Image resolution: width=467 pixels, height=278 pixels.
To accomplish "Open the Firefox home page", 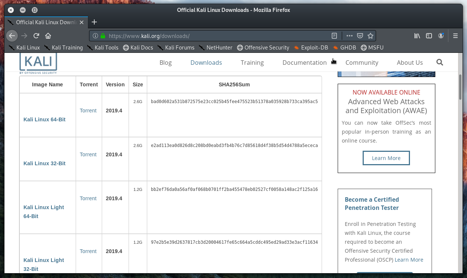I will (48, 36).
